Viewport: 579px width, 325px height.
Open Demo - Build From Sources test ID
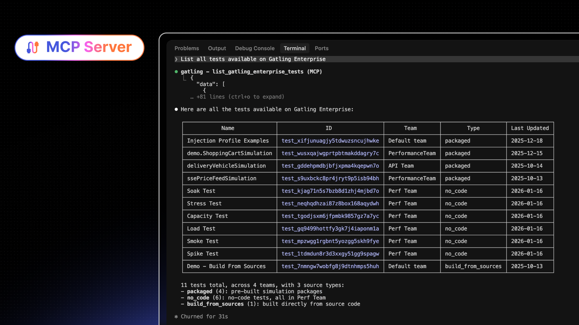[330, 266]
